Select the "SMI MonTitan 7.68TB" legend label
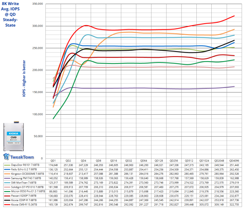The width and height of the screenshot is (244, 223). pos(24,183)
